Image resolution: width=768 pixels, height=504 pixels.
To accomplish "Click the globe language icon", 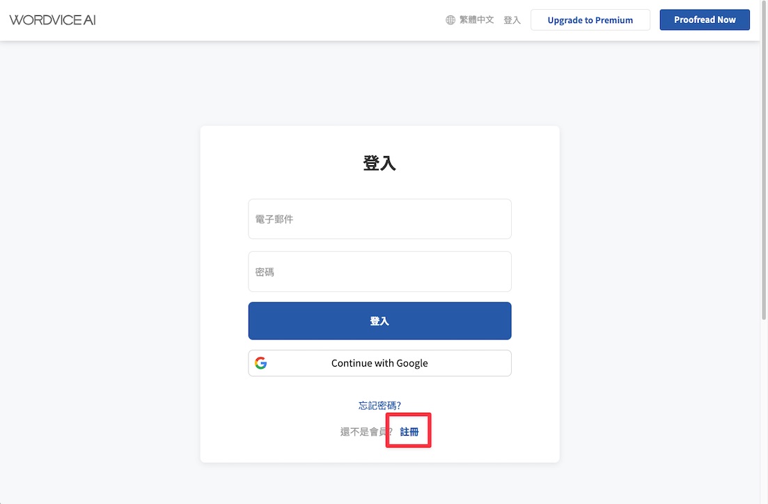I will pyautogui.click(x=450, y=20).
